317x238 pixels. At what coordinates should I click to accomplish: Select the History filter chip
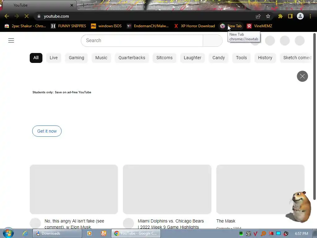(x=265, y=58)
